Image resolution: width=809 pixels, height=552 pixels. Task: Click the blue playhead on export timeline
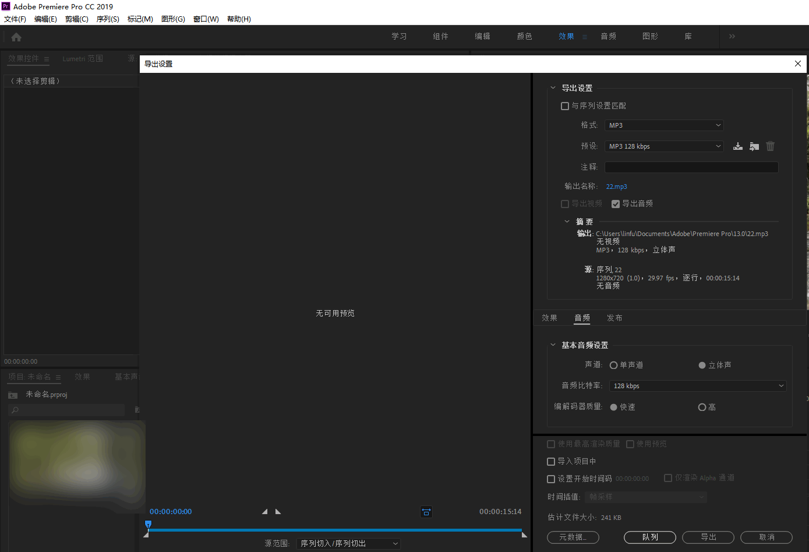point(148,525)
